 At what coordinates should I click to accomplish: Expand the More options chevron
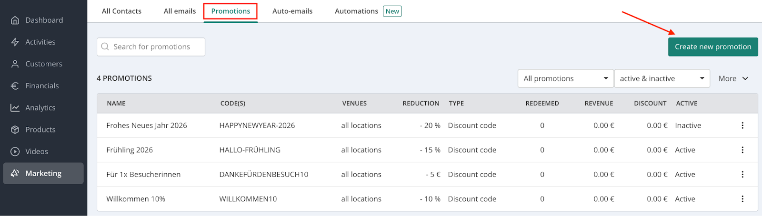(745, 79)
